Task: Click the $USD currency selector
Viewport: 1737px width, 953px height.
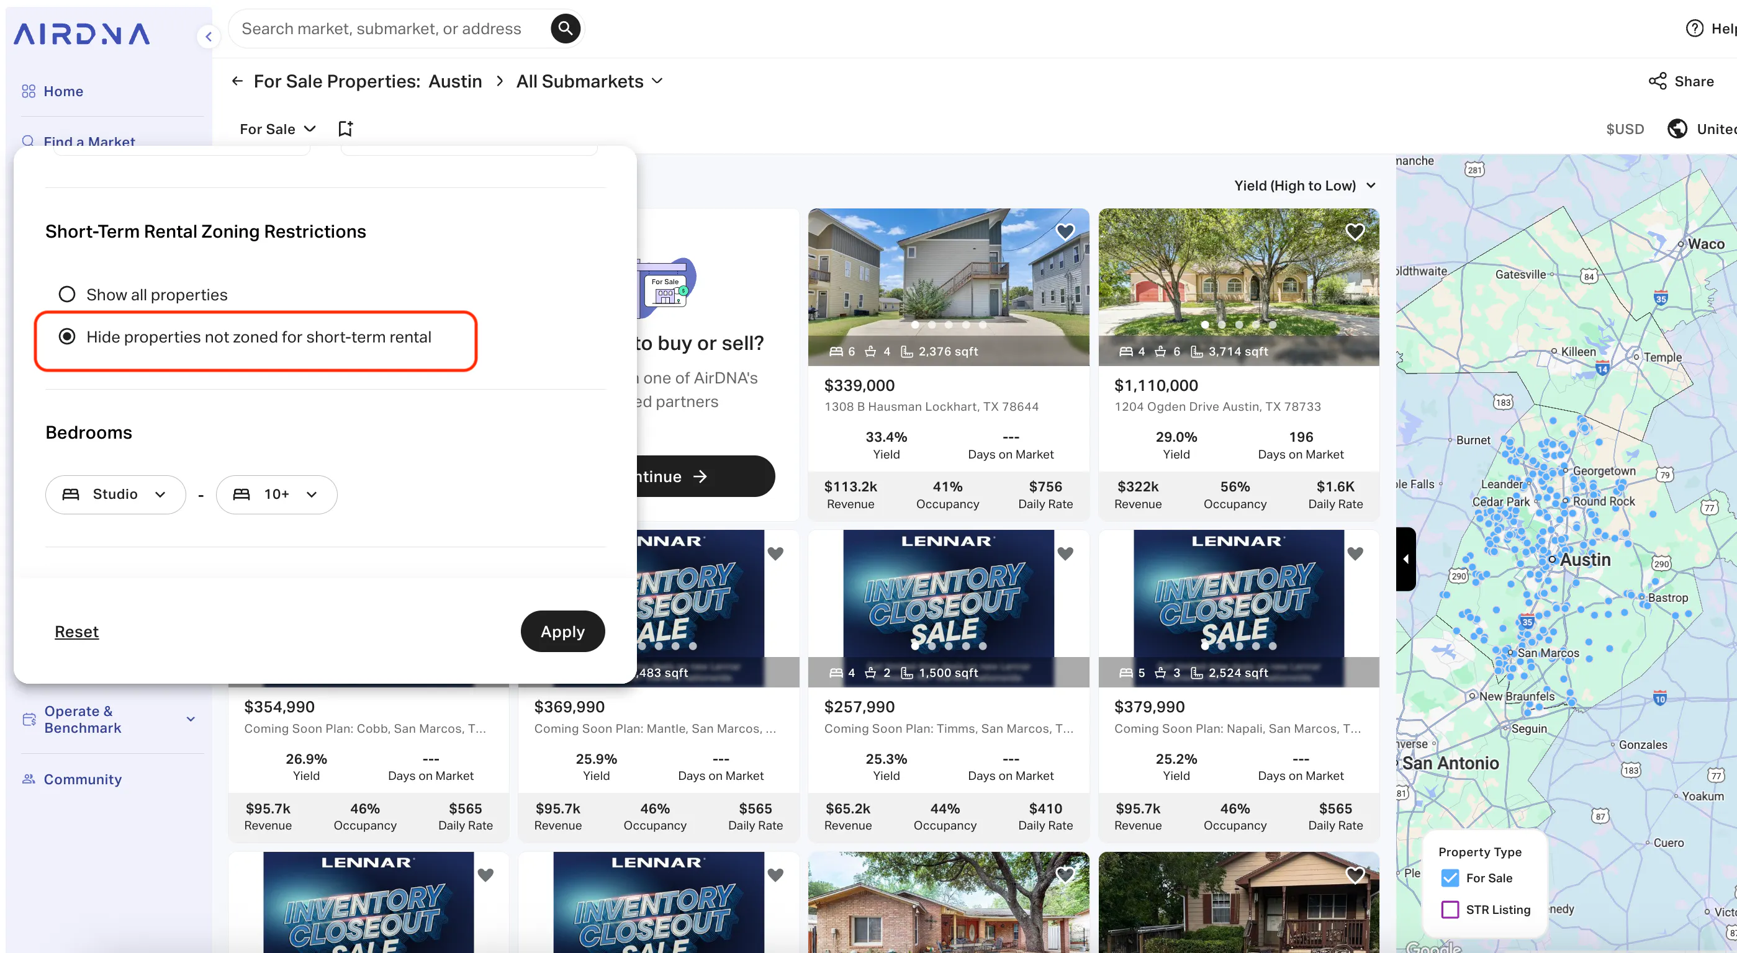Action: [1625, 128]
